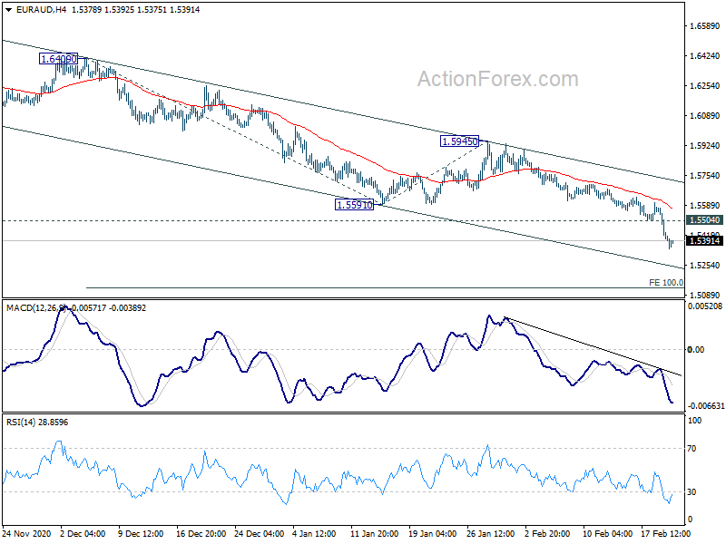This screenshot has width=726, height=544.
Task: Click the EURAUD,H4 chart title text
Action: pyautogui.click(x=42, y=10)
